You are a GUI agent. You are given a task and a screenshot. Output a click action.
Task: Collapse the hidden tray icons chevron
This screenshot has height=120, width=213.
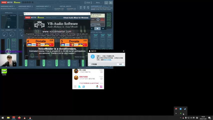point(181,118)
